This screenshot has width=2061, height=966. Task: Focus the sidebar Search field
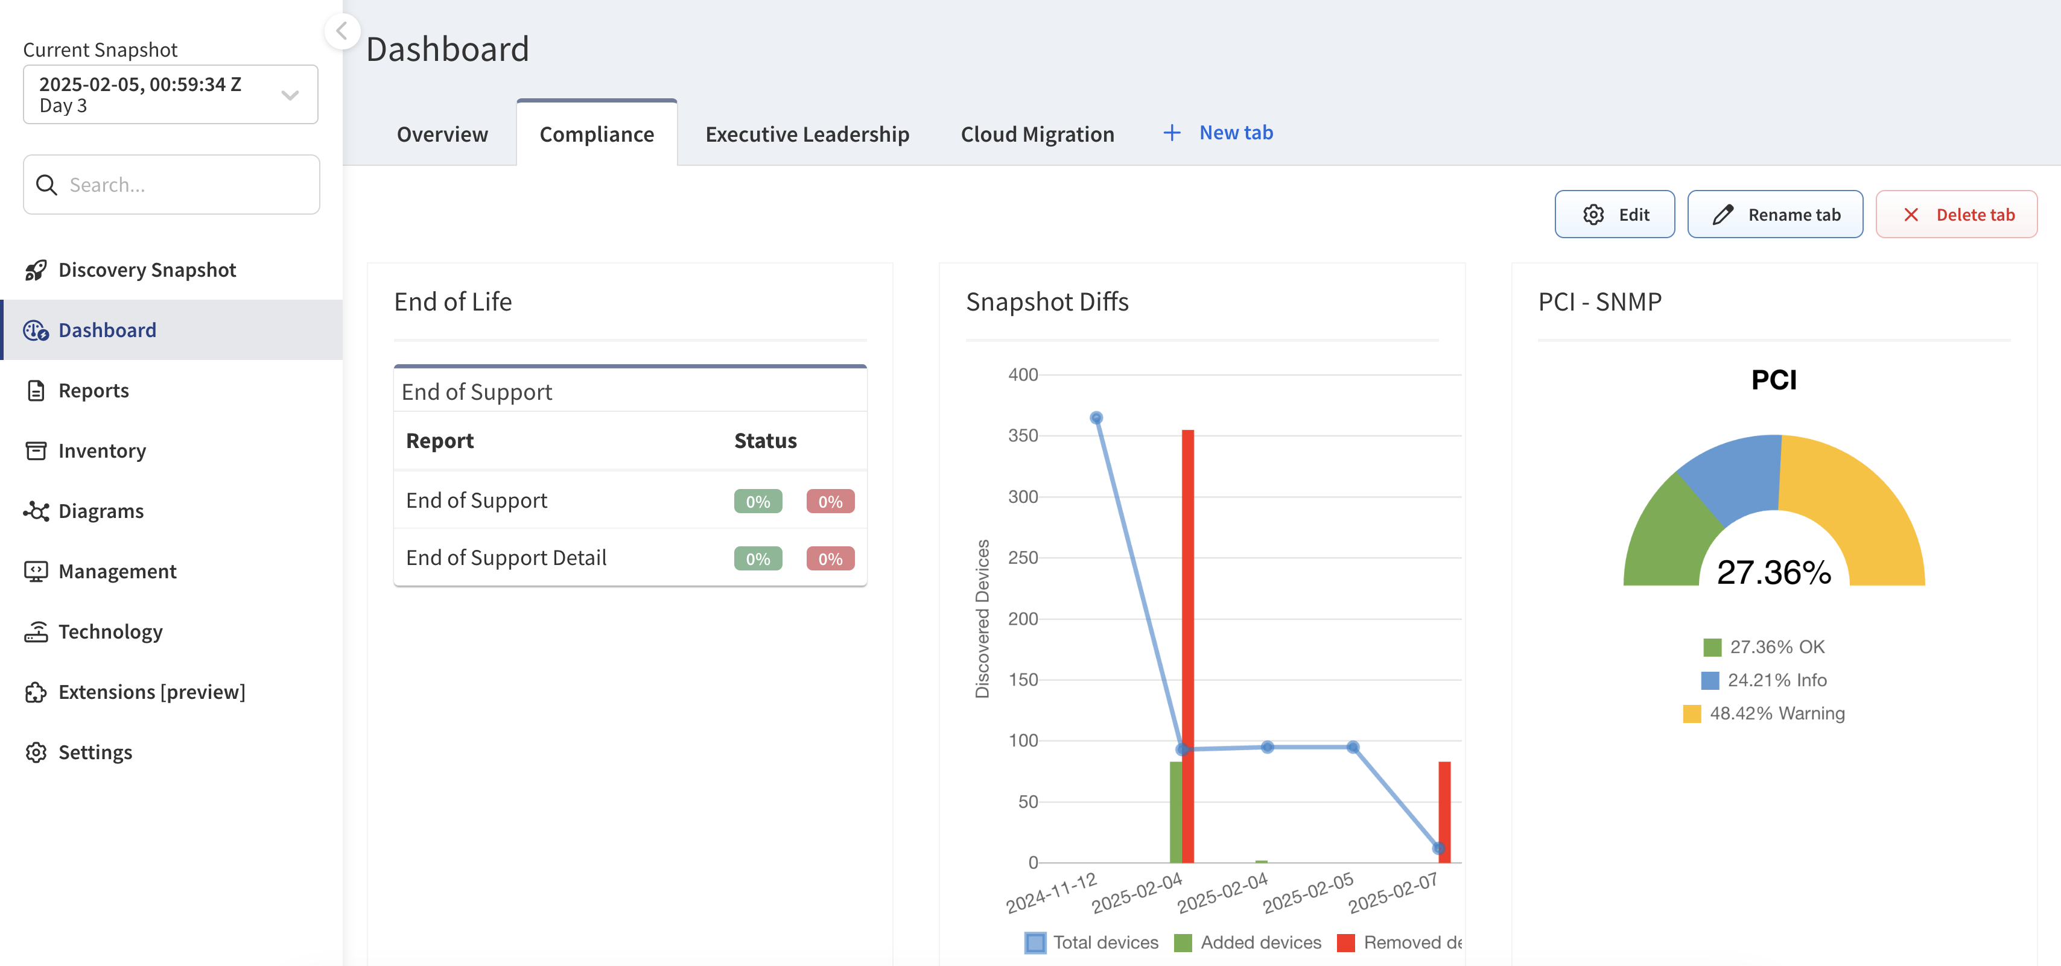[171, 185]
